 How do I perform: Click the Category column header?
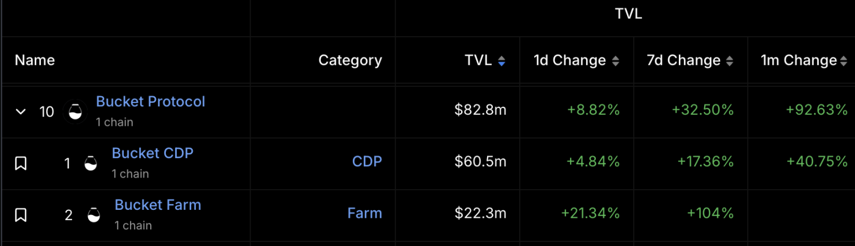(350, 60)
